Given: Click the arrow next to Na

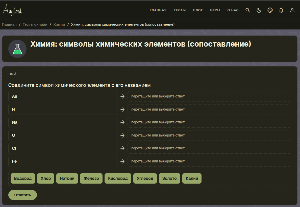Looking at the screenshot, I should click(122, 122).
